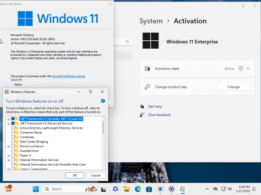Select the Guarded Host row label
Viewport: 261px width, 195px height.
(x=29, y=151)
